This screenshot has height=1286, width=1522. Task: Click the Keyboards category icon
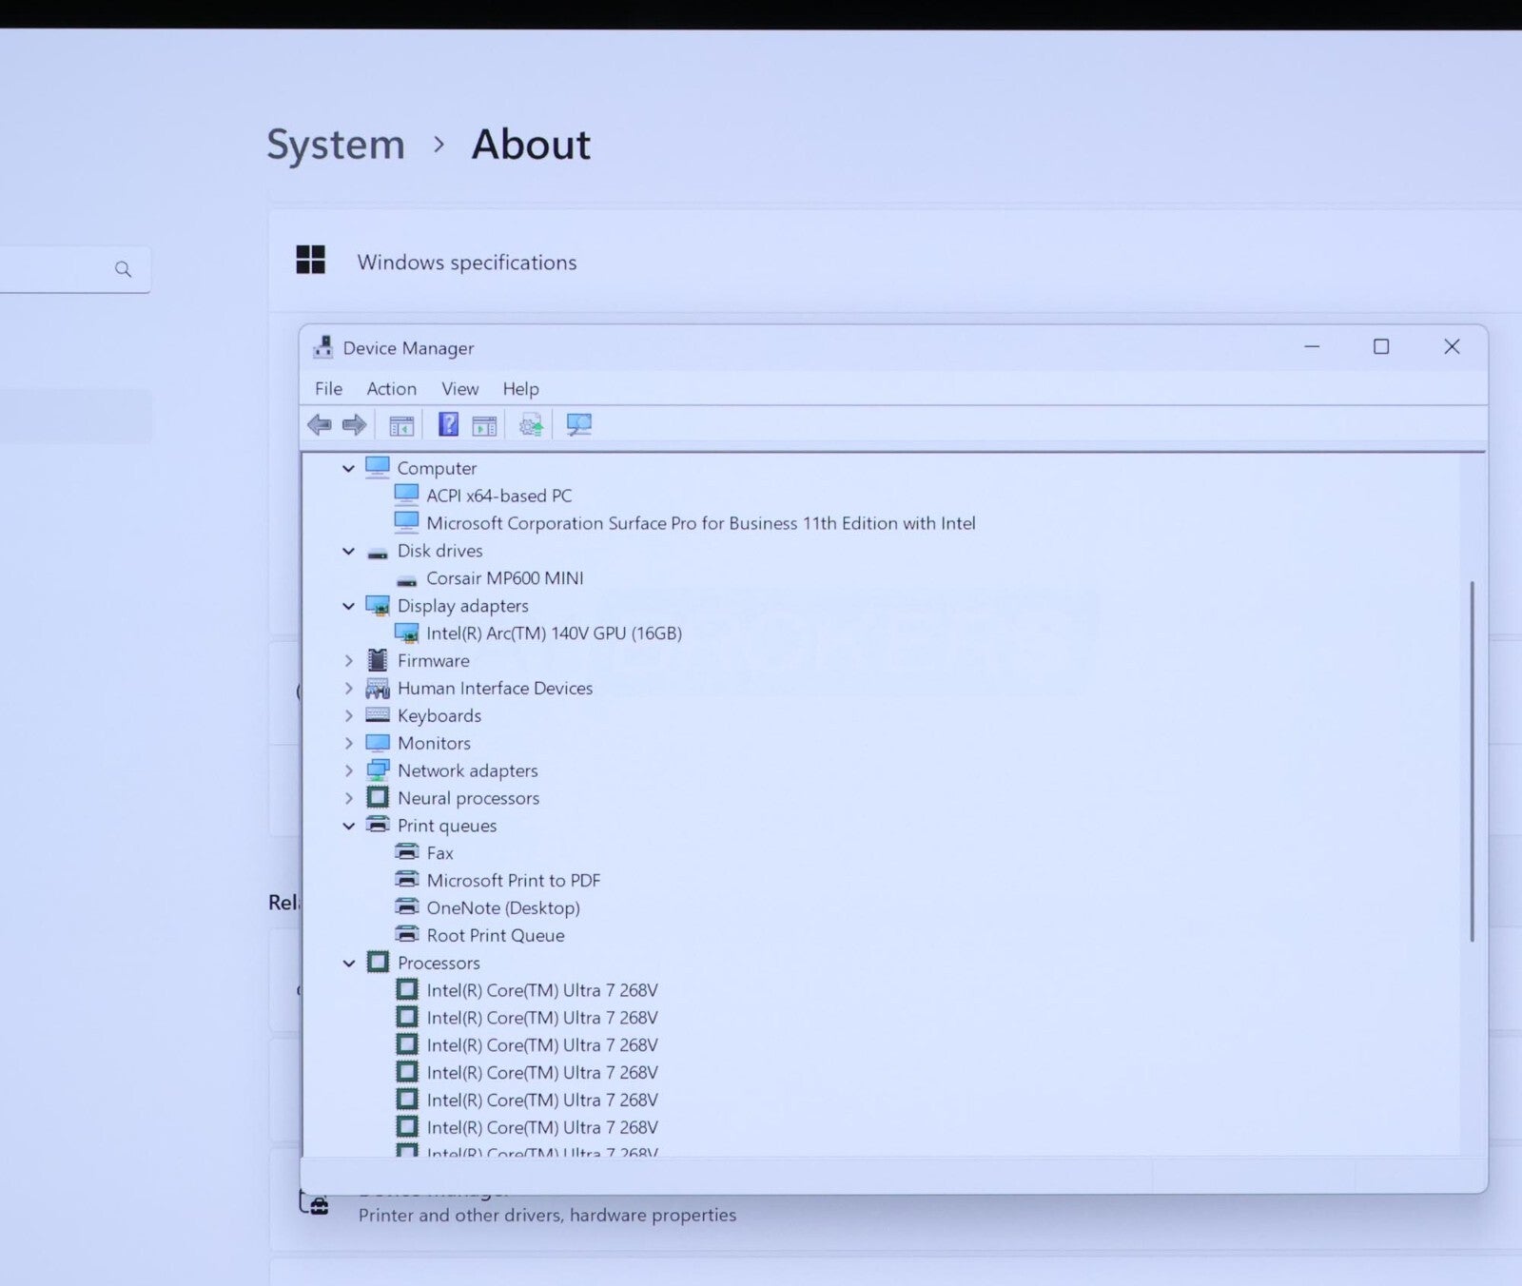378,714
